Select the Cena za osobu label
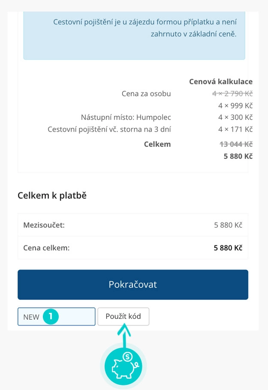 [x=146, y=93]
